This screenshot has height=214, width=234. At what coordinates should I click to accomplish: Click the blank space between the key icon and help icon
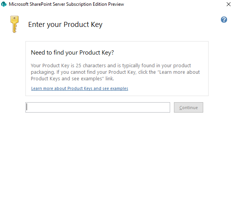click(x=162, y=23)
